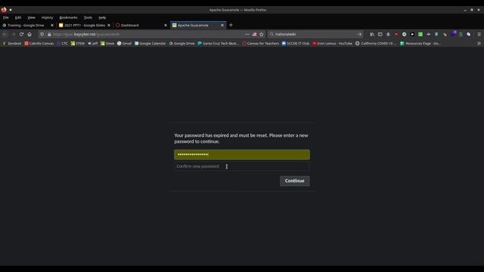View site security via padlock icon
The image size is (484, 272).
[49, 34]
